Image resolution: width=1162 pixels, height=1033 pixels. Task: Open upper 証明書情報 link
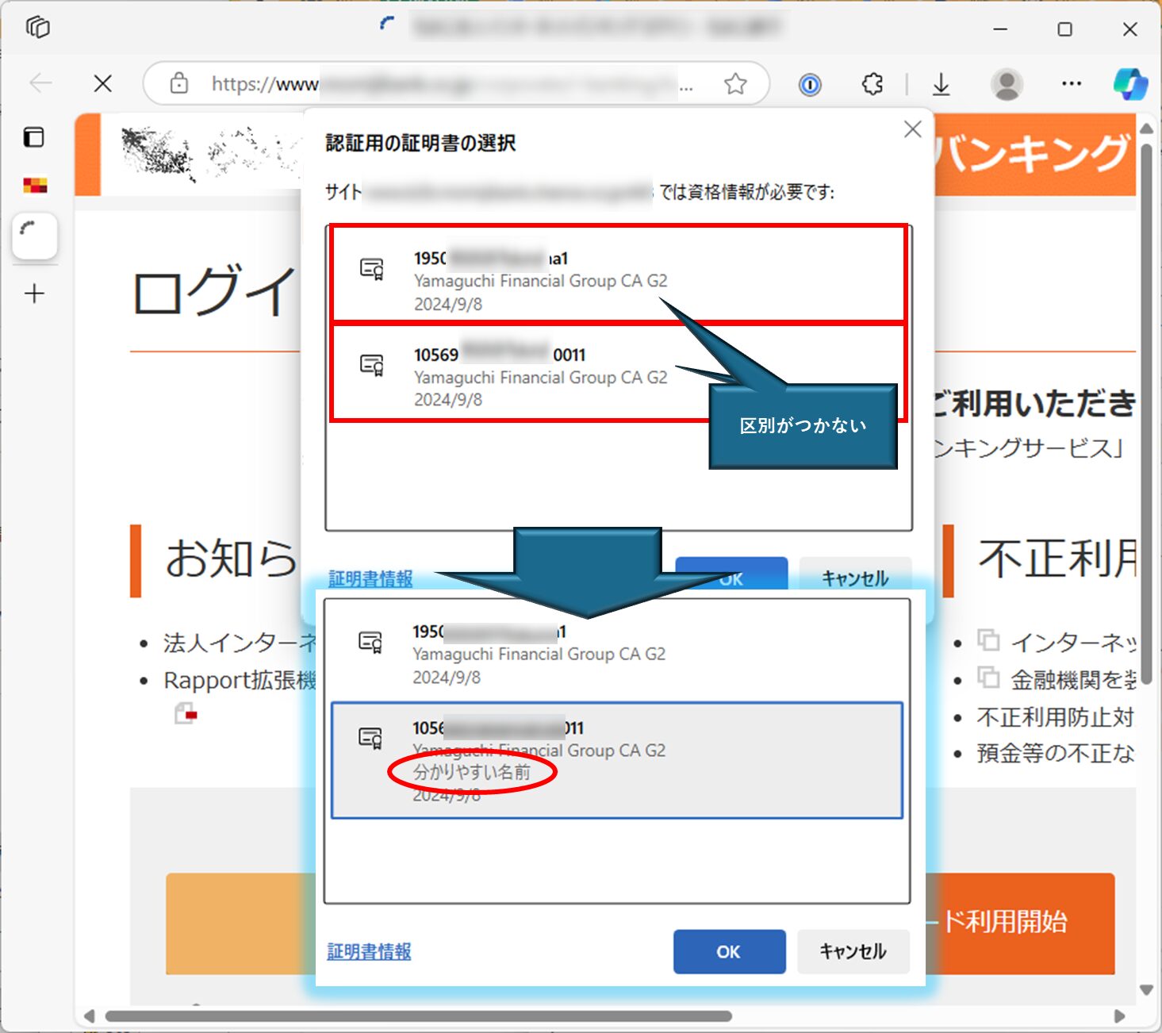[x=370, y=578]
